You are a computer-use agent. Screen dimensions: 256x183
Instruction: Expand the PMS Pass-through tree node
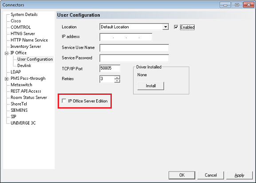click(x=7, y=79)
